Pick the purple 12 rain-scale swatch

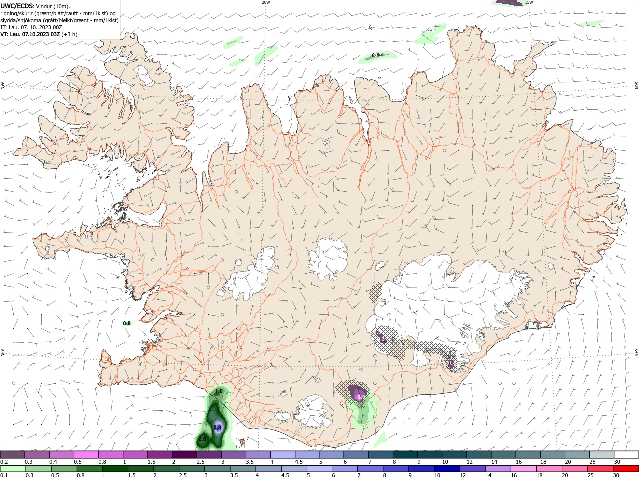pos(473,469)
